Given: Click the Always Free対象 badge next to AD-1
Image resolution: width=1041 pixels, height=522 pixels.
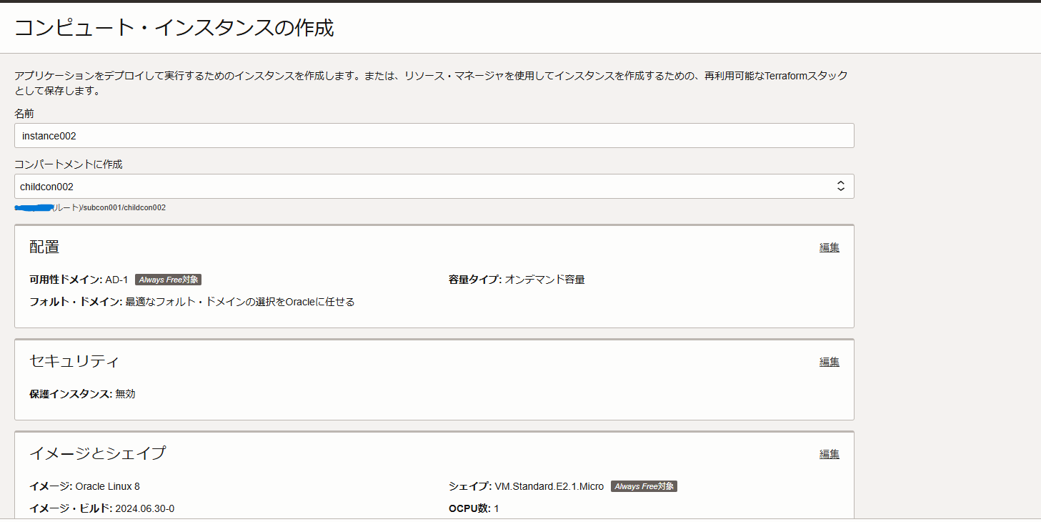Looking at the screenshot, I should coord(168,280).
